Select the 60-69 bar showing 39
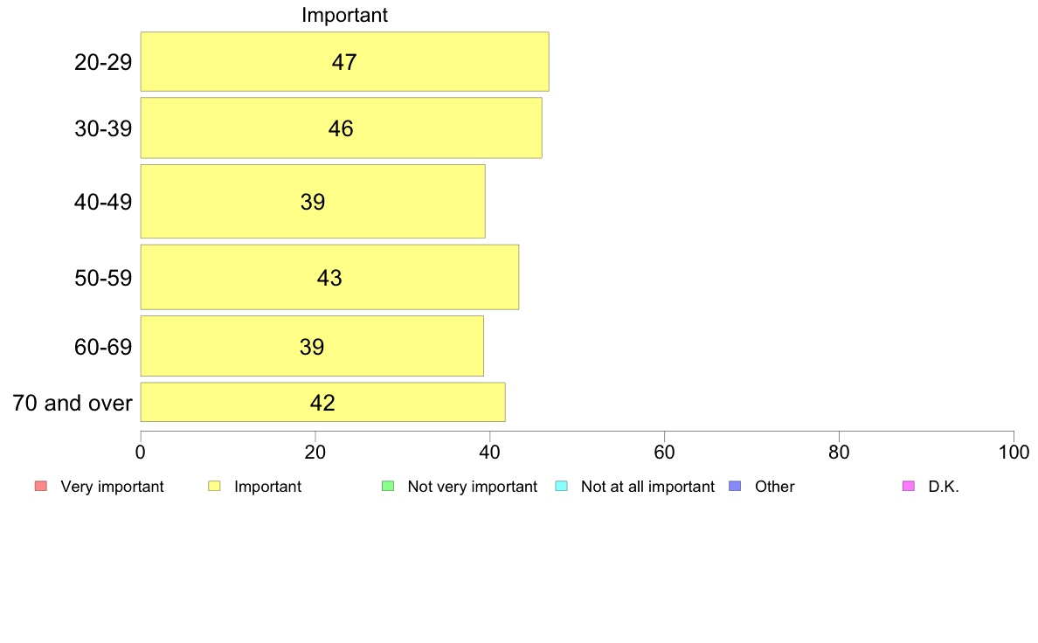The height and width of the screenshot is (643, 1038). coord(313,346)
